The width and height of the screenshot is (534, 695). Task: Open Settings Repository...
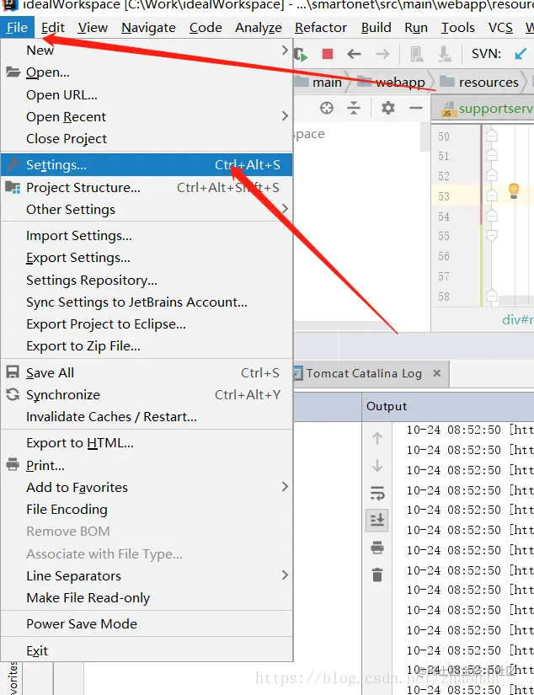point(147,281)
